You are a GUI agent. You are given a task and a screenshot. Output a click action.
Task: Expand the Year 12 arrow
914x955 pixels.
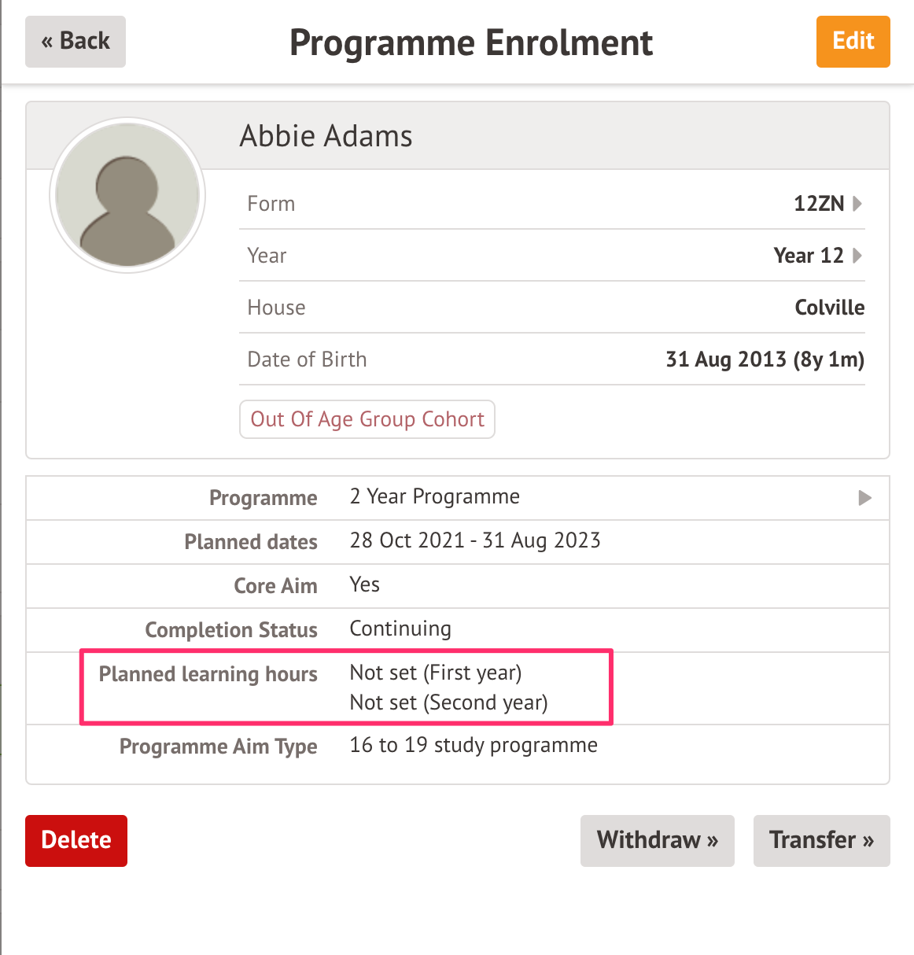[857, 256]
